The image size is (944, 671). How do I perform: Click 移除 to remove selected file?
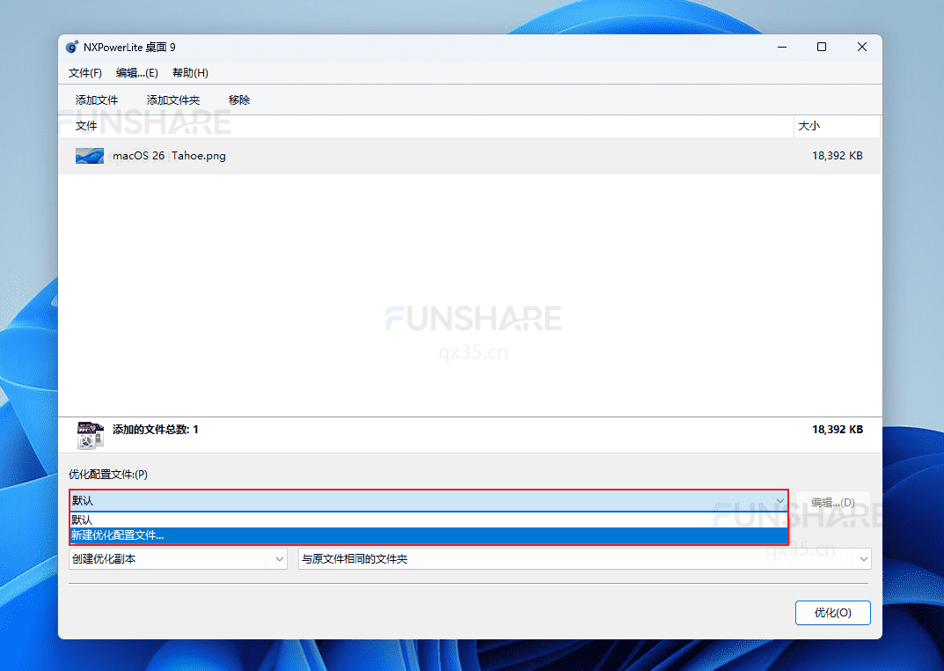[x=238, y=100]
